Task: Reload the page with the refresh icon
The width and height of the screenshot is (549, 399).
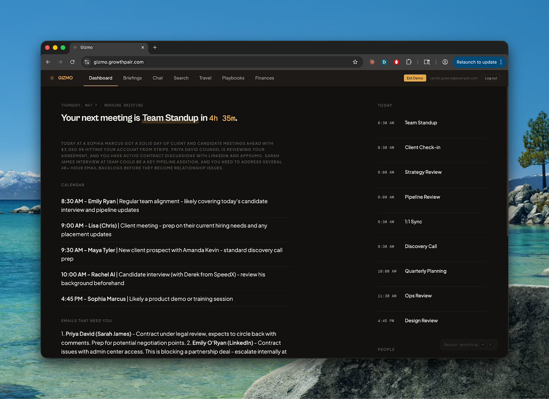Action: (72, 62)
